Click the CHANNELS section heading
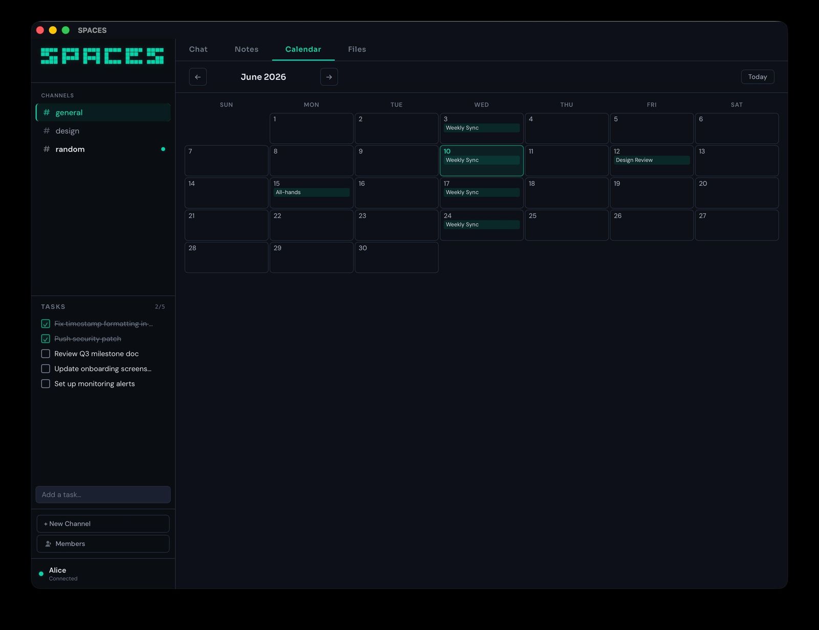819x630 pixels. click(x=57, y=96)
